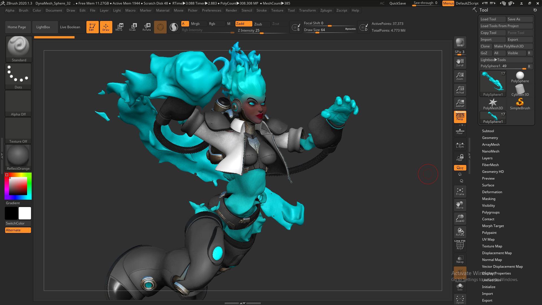Click the Texture Off slot
542x305 pixels.
[18, 130]
